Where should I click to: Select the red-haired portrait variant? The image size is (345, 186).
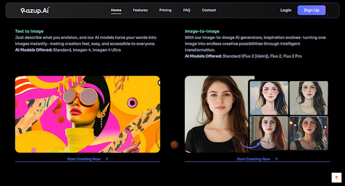(x=269, y=133)
